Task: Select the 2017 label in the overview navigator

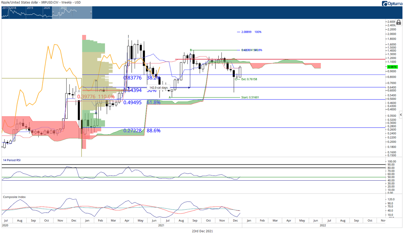Action: pos(6,8)
